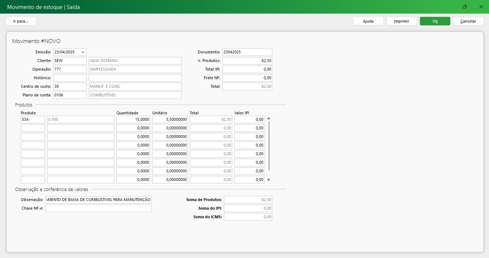489x258 pixels.
Task: Click the Plano de conta field 0106
Action: point(70,95)
